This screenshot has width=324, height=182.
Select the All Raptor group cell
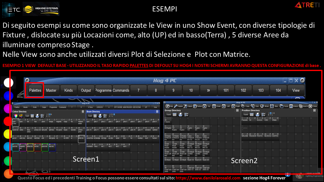tap(168, 129)
